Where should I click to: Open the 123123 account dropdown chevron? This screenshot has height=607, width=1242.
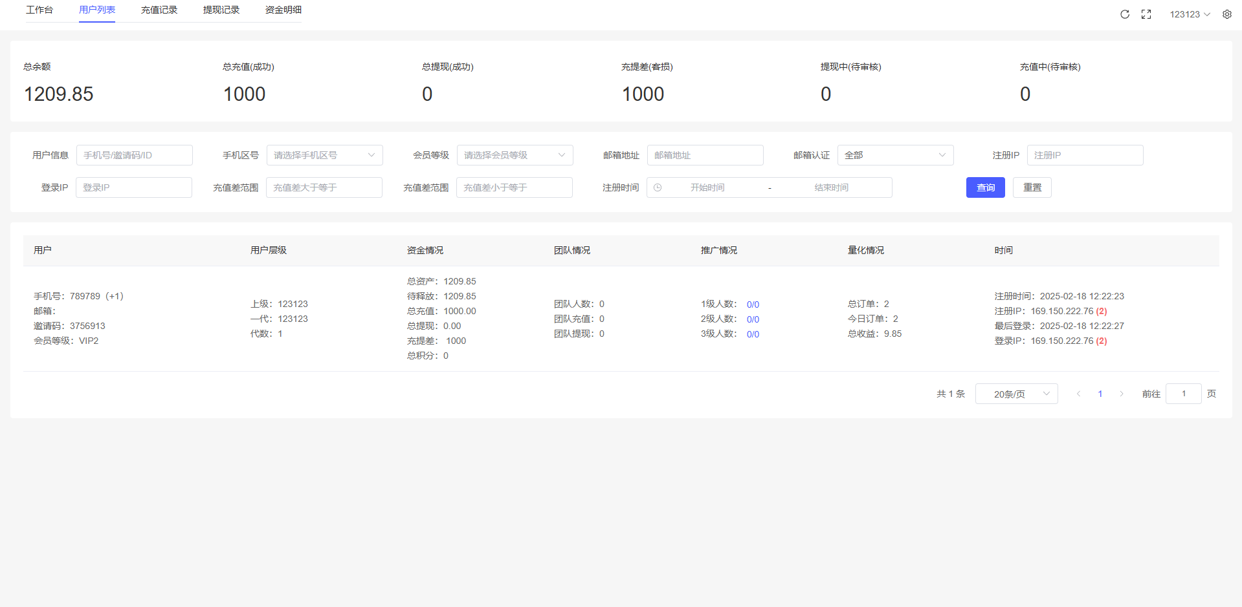point(1208,14)
